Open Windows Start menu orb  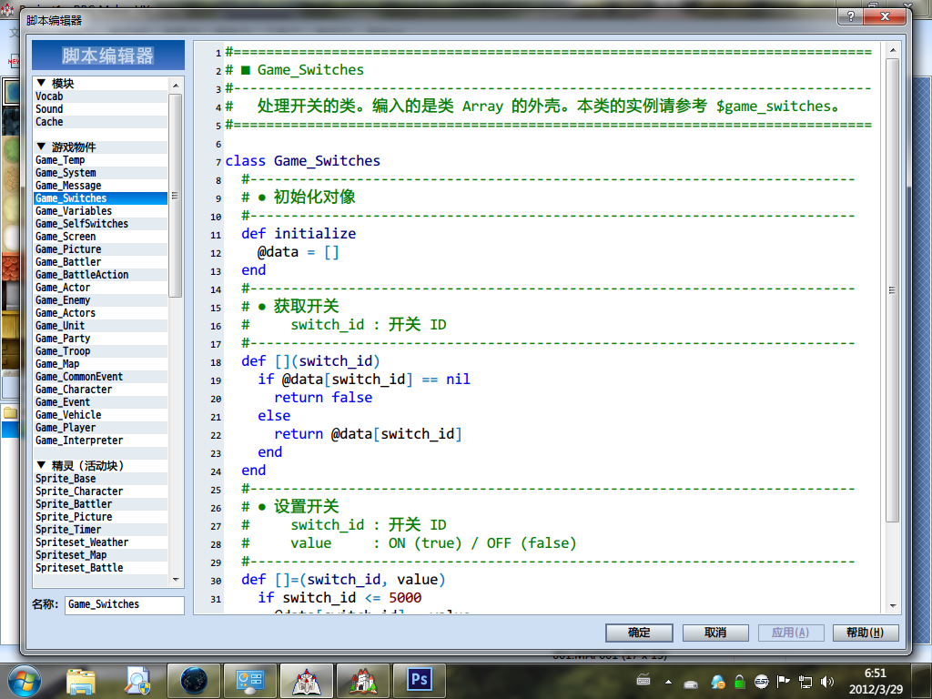[x=22, y=679]
